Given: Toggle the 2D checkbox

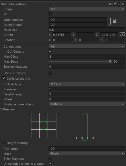Looking at the screenshot, I should (x=50, y=14).
